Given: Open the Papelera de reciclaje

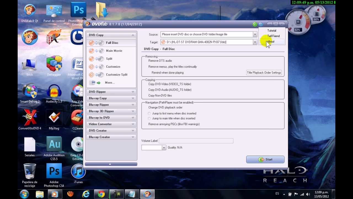Looking at the screenshot, I should click(30, 175).
